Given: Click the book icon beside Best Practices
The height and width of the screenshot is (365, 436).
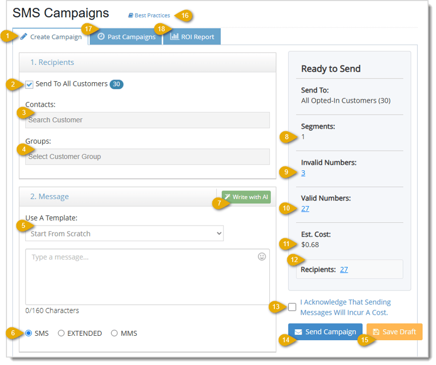Looking at the screenshot, I should (x=130, y=16).
